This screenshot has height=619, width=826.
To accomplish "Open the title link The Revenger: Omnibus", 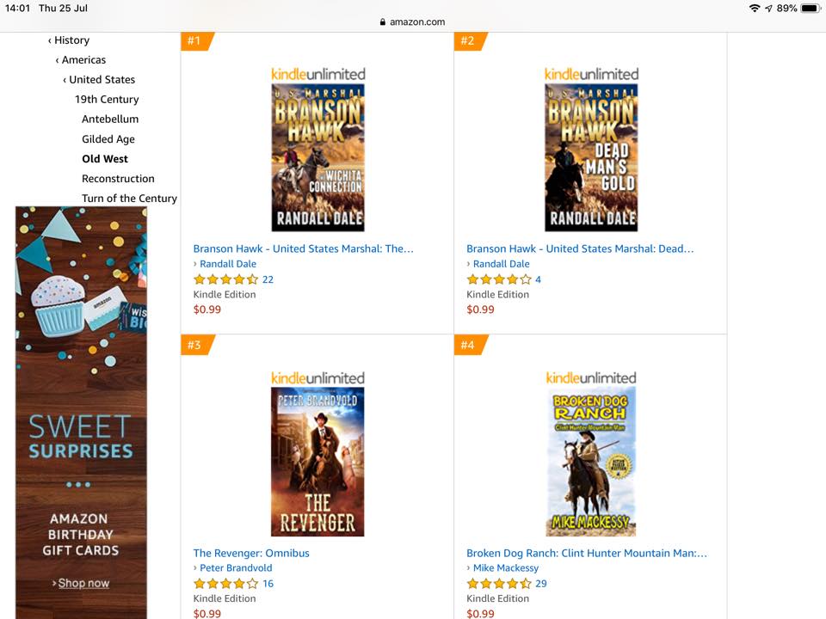I will (251, 553).
